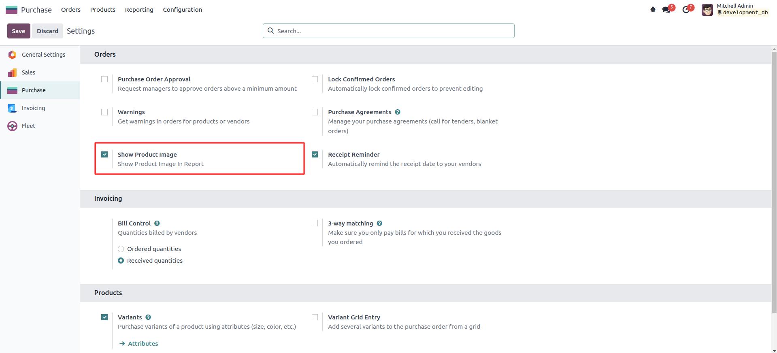The width and height of the screenshot is (777, 353).
Task: Click the Purchase Agreements help icon
Action: tap(398, 112)
